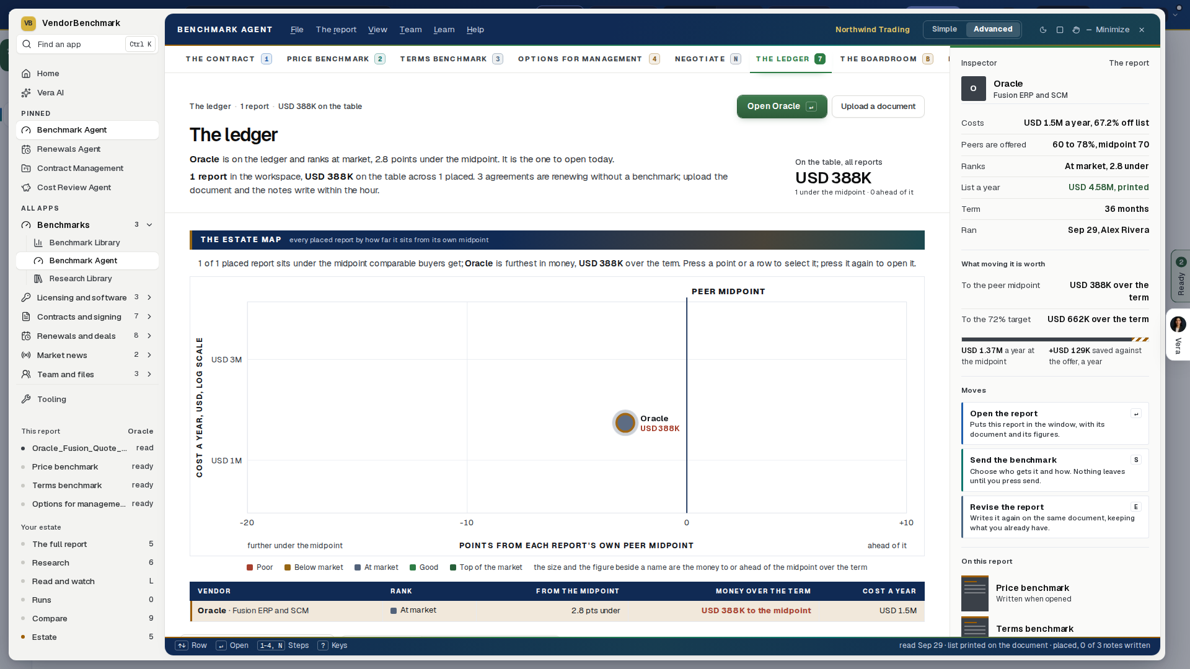1190x669 pixels.
Task: Click Upload a document
Action: 878,107
